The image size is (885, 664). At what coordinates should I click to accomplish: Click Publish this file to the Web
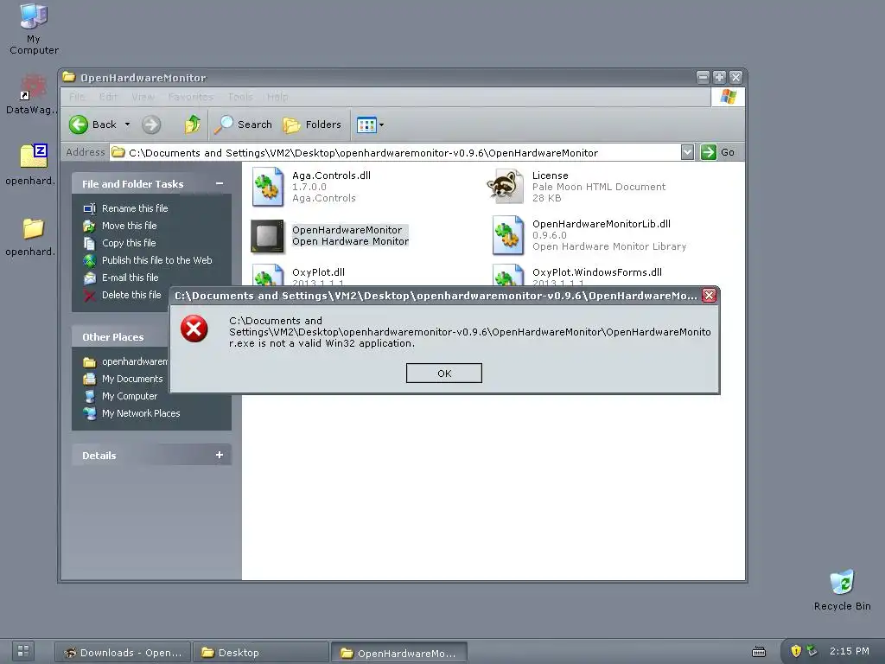(157, 260)
